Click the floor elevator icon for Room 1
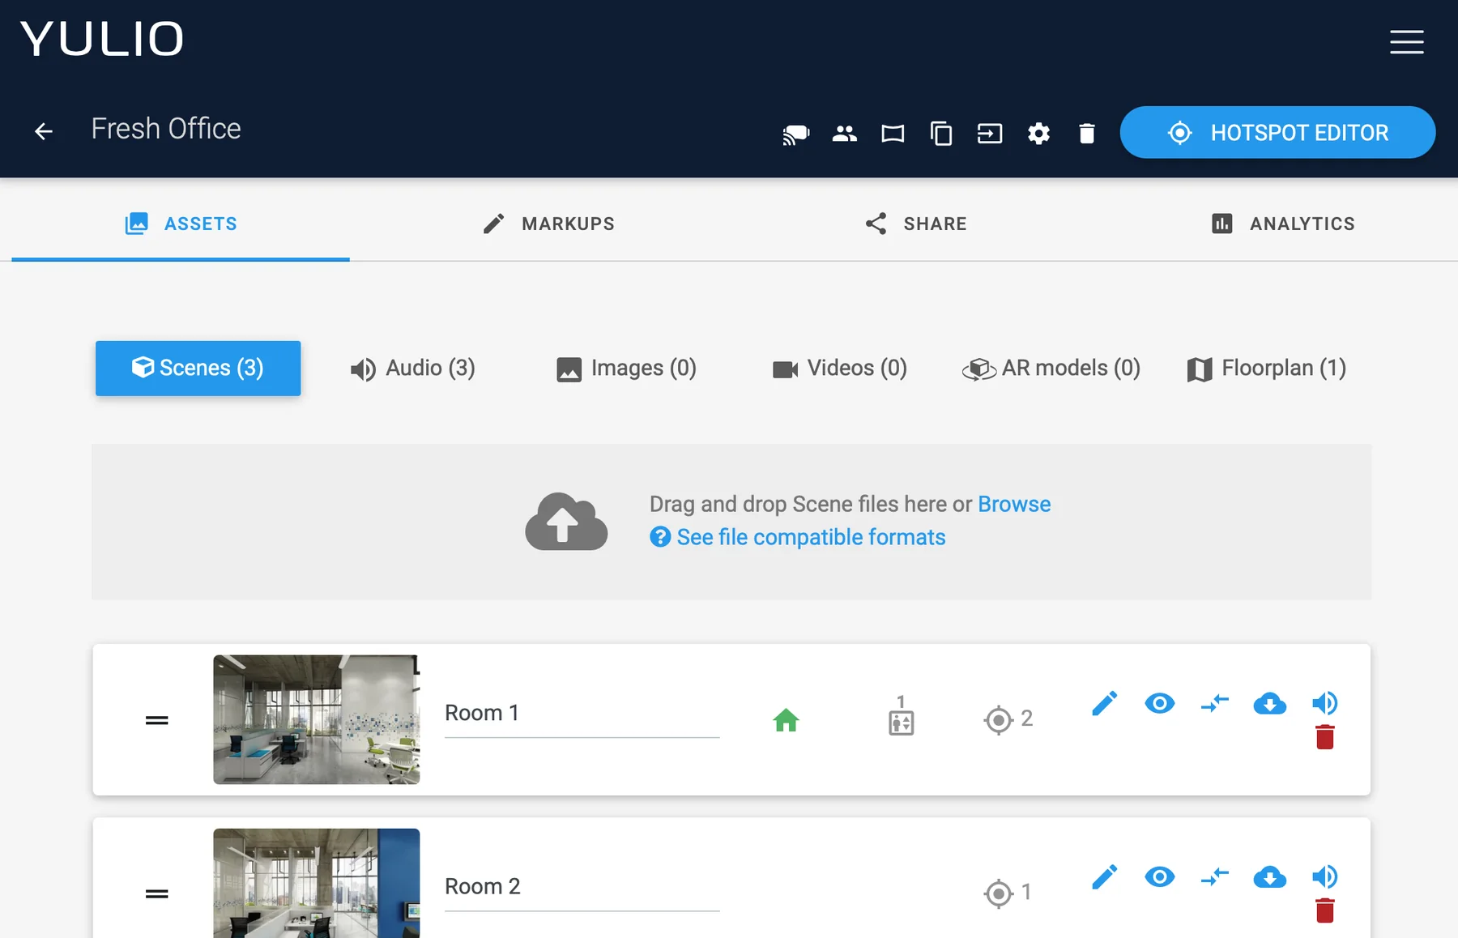Viewport: 1458px width, 938px height. 901,715
